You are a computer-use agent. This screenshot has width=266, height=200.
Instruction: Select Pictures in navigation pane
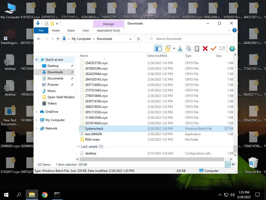click(x=53, y=85)
